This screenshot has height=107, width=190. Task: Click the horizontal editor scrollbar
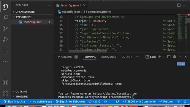88,51
